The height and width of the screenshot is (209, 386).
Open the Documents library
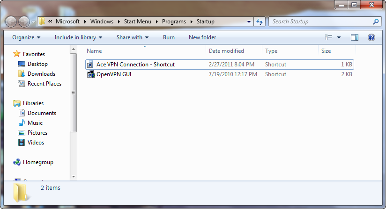pyautogui.click(x=42, y=113)
